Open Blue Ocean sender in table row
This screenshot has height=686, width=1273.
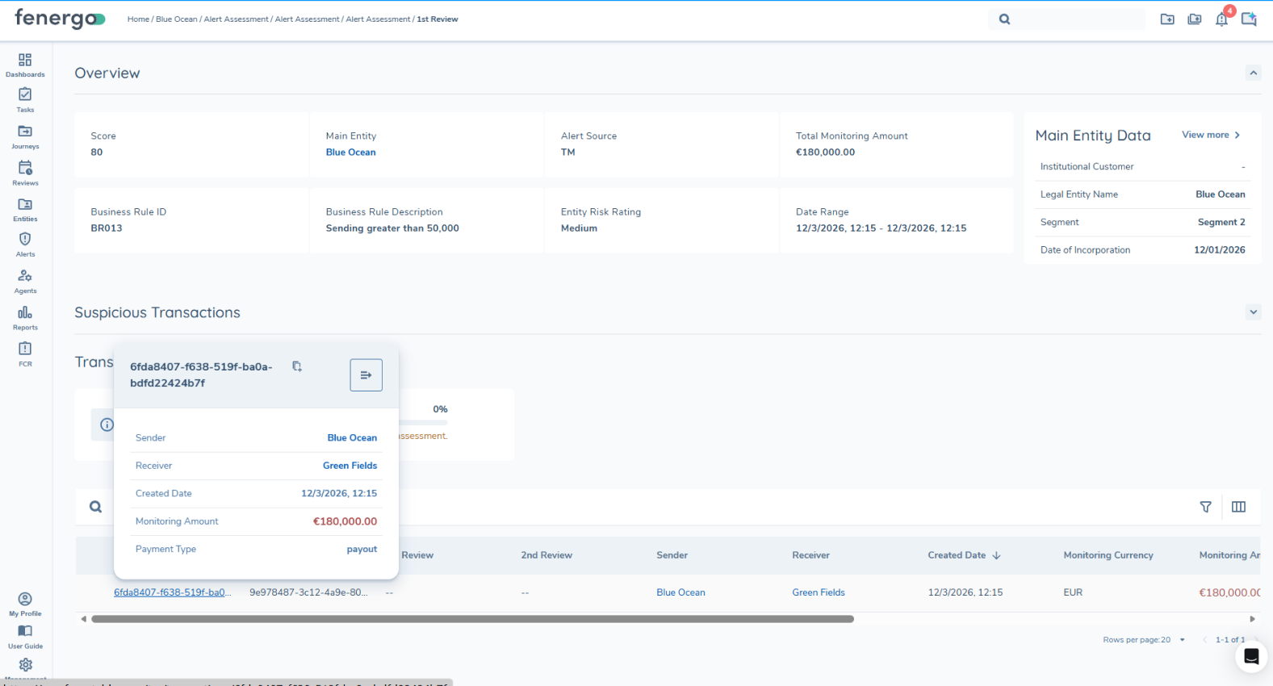(x=680, y=592)
